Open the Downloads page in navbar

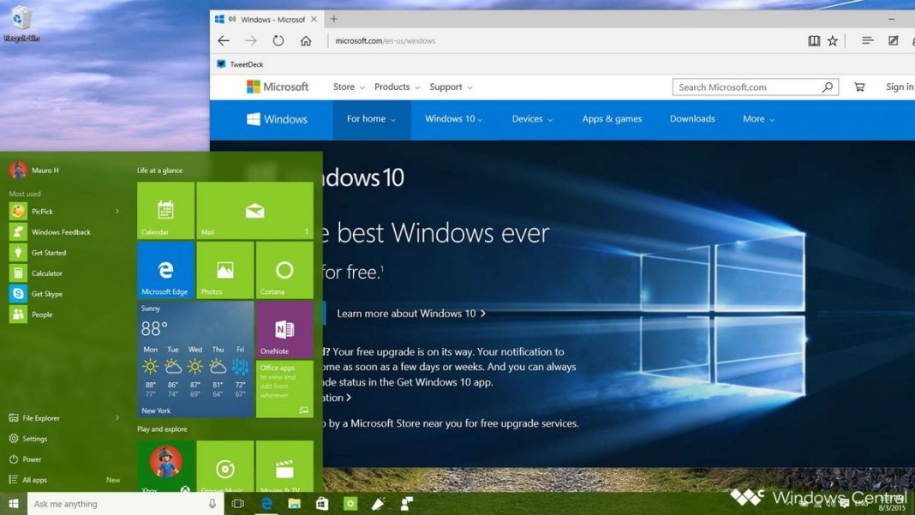tap(692, 119)
